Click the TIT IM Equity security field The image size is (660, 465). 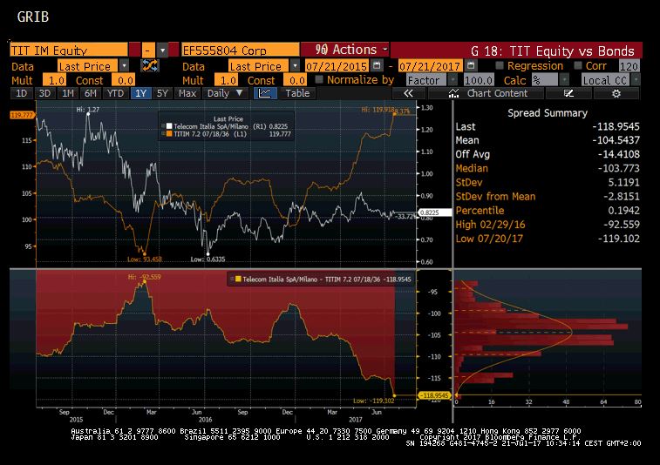tap(69, 50)
